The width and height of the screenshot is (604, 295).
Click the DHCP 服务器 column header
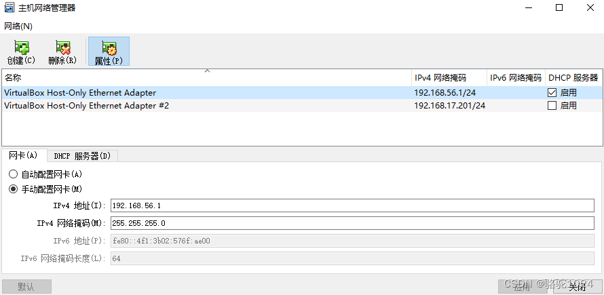click(x=573, y=78)
